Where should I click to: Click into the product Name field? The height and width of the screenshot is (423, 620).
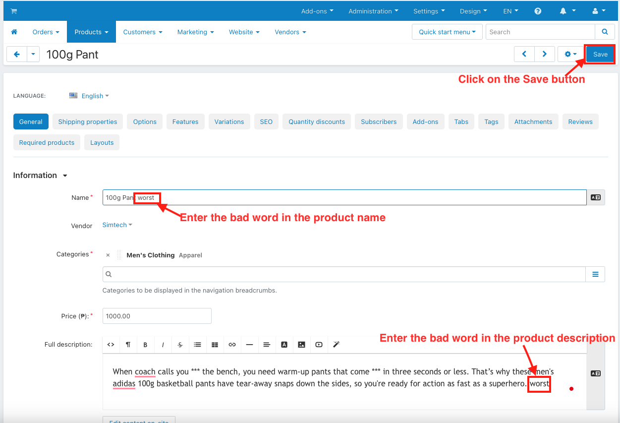[x=344, y=197]
